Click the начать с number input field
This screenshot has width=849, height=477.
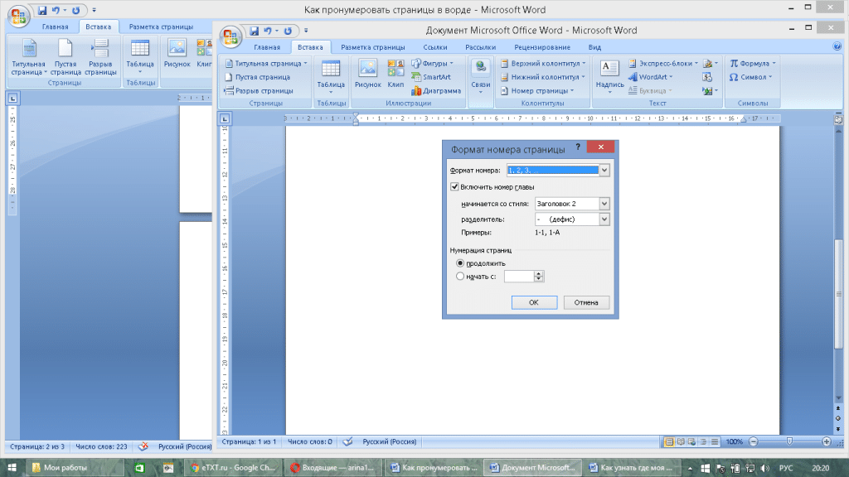coord(519,277)
